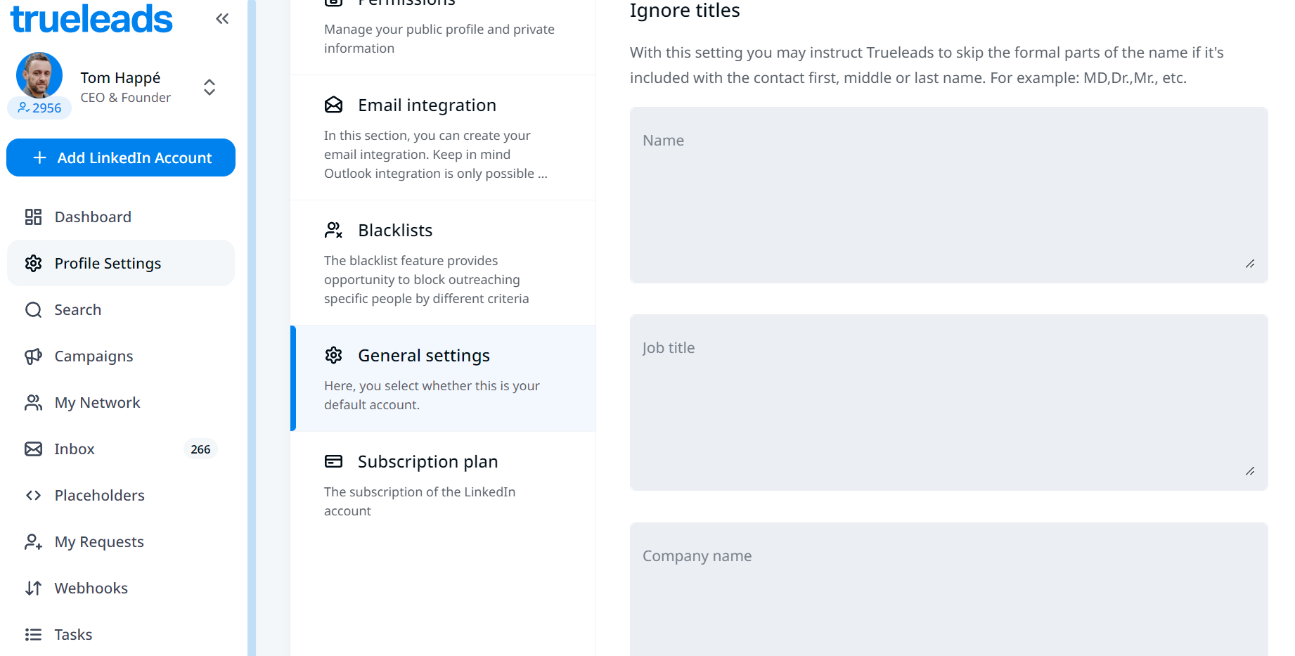Go to My Requests page
1295x656 pixels.
[98, 542]
